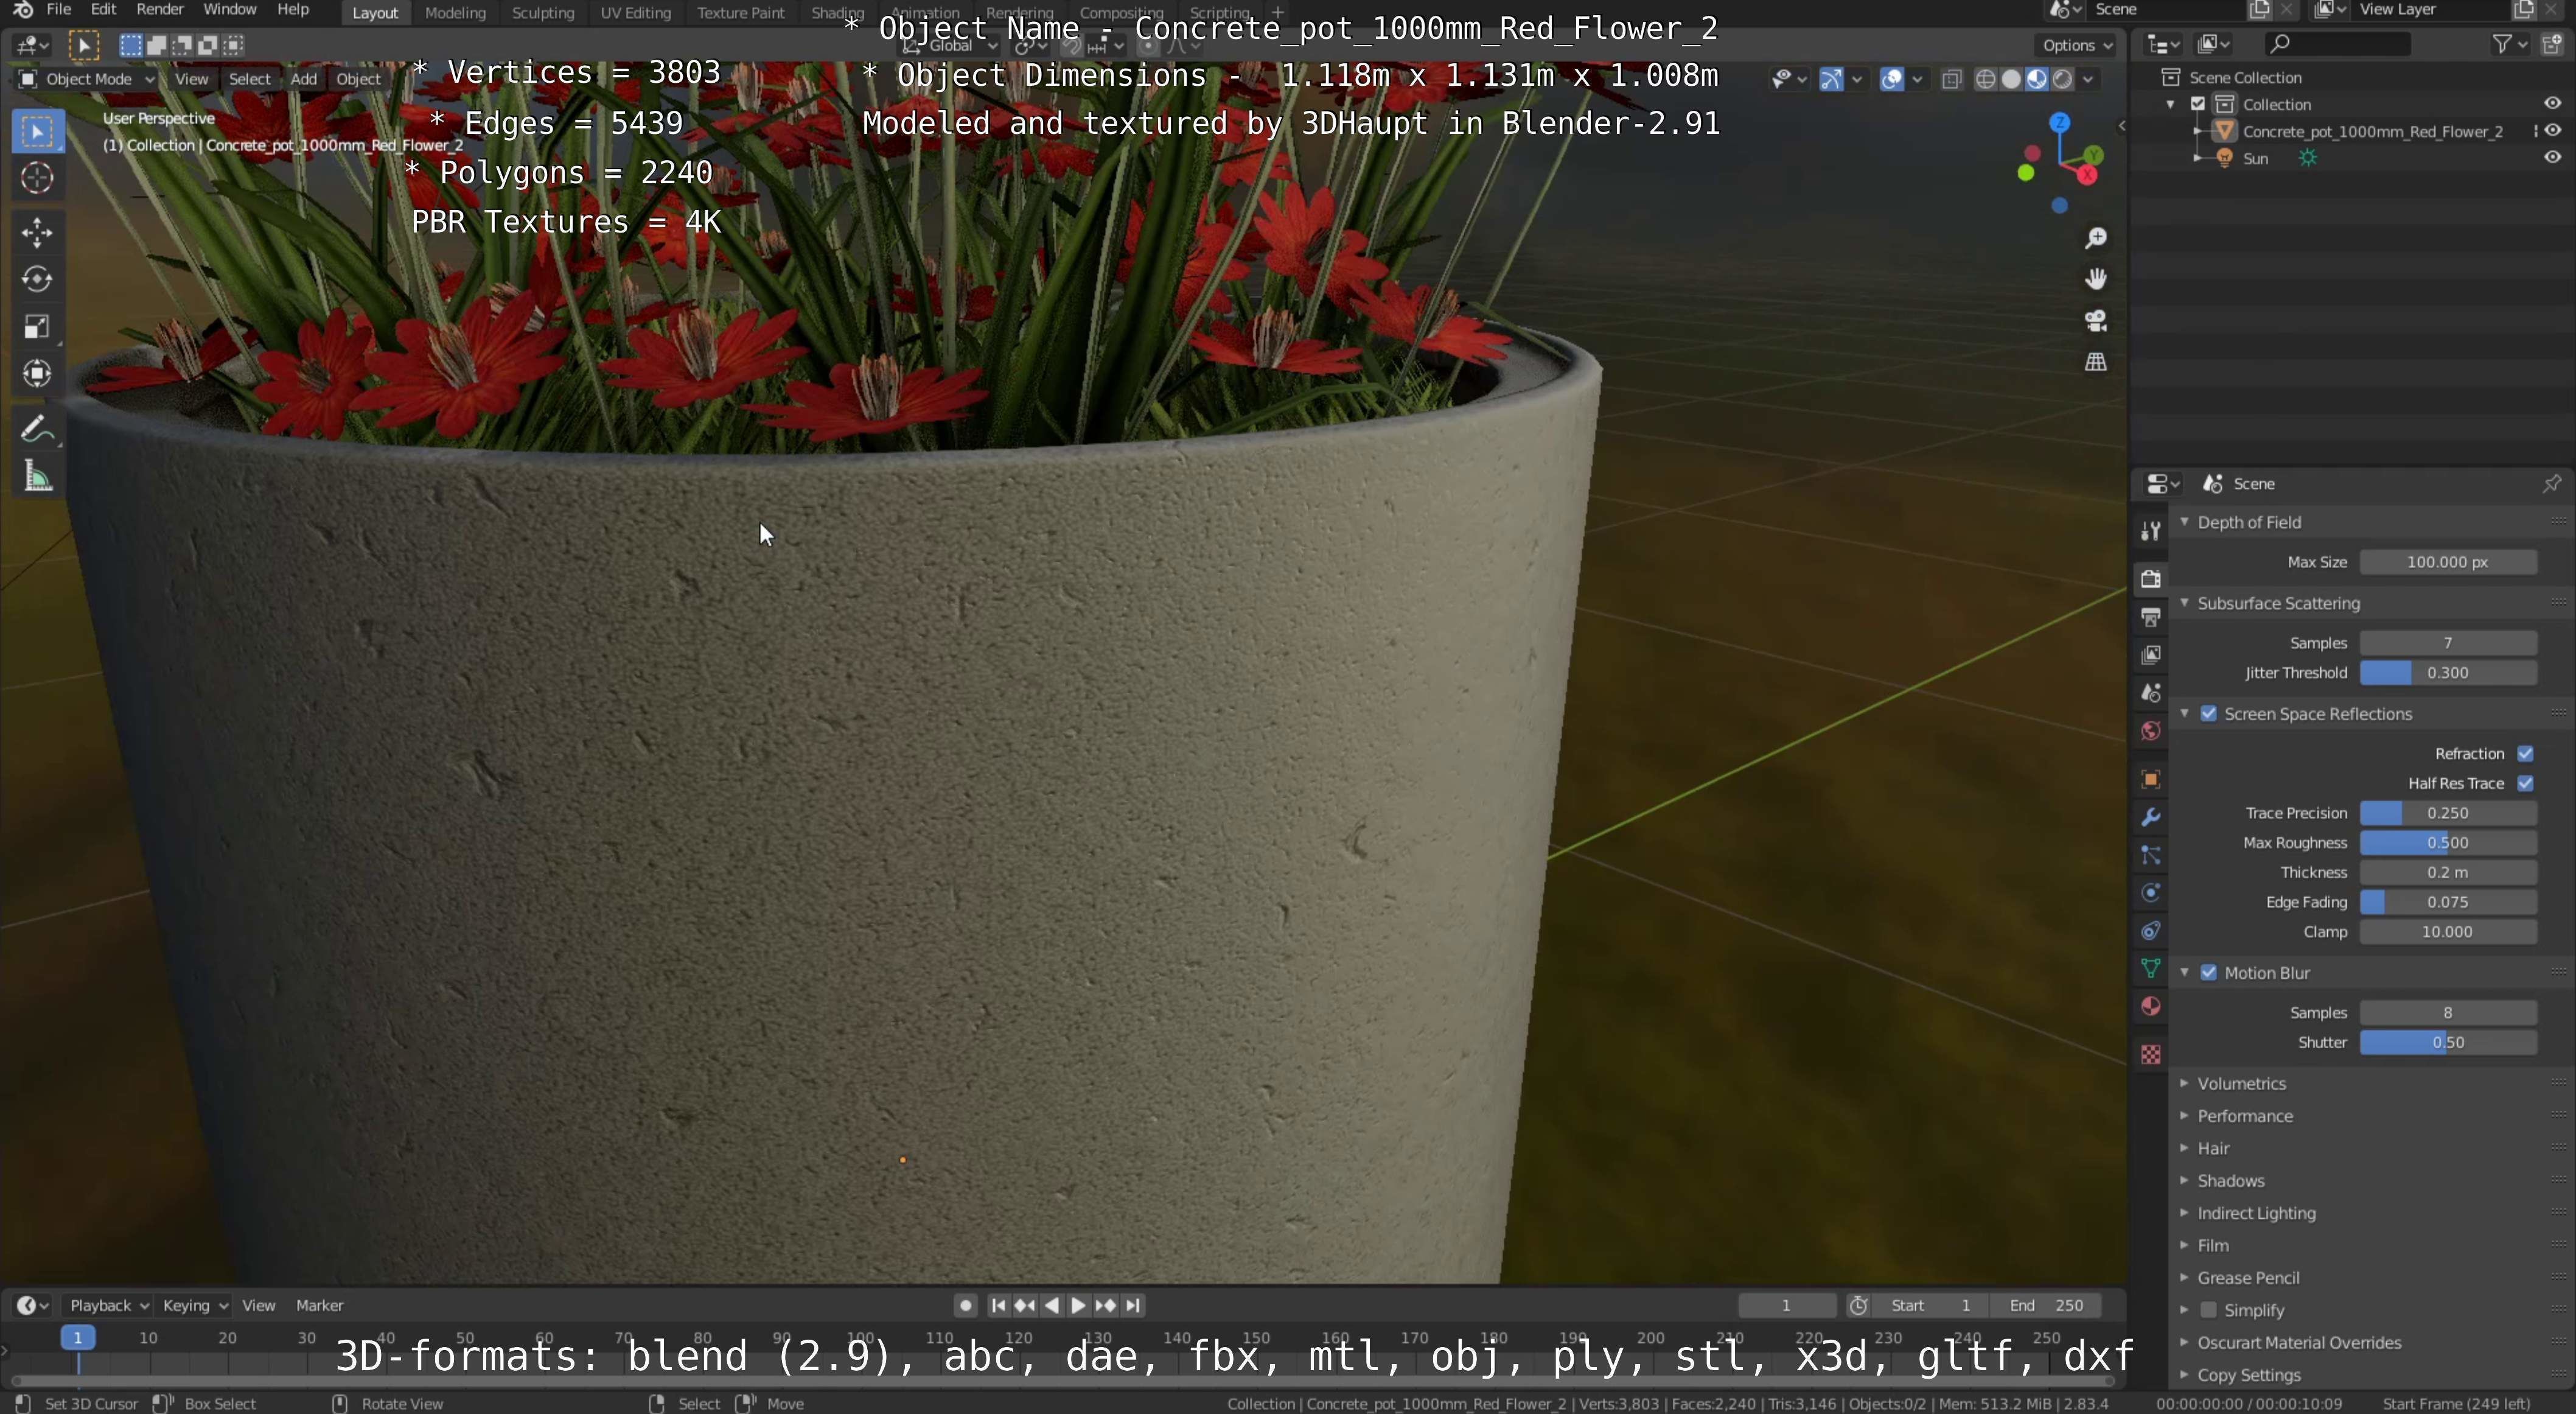Adjust Max Roughness slider

pyautogui.click(x=2448, y=843)
